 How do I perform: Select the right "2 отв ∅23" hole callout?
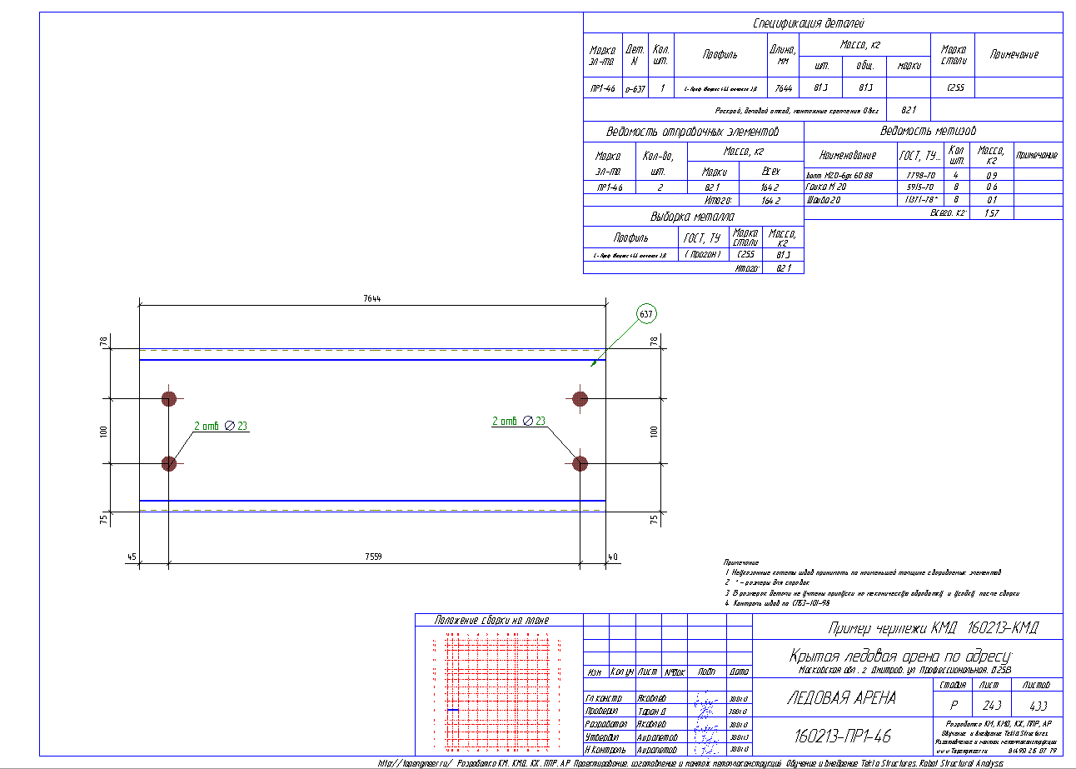point(518,422)
